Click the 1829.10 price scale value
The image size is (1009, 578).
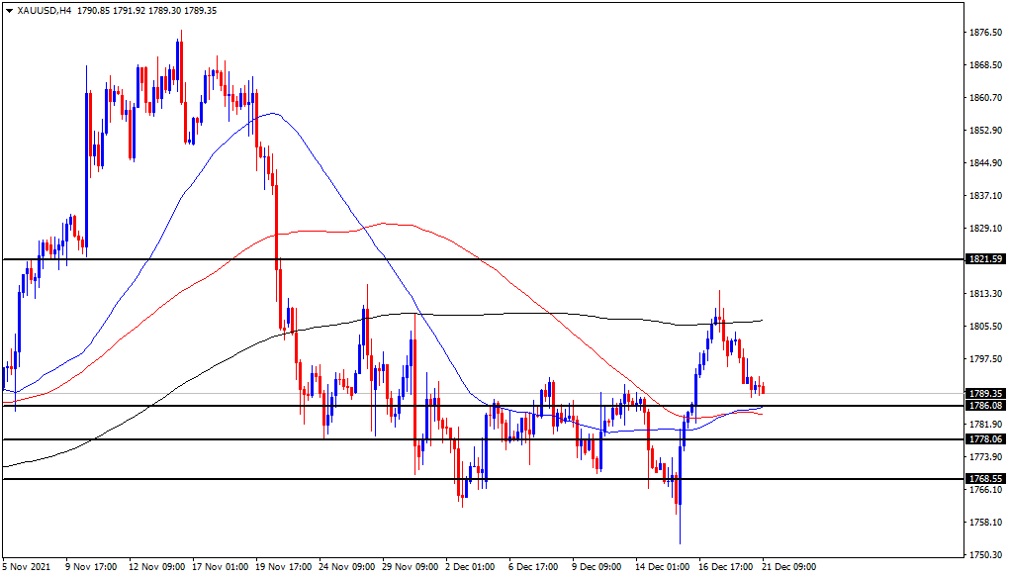pos(986,229)
